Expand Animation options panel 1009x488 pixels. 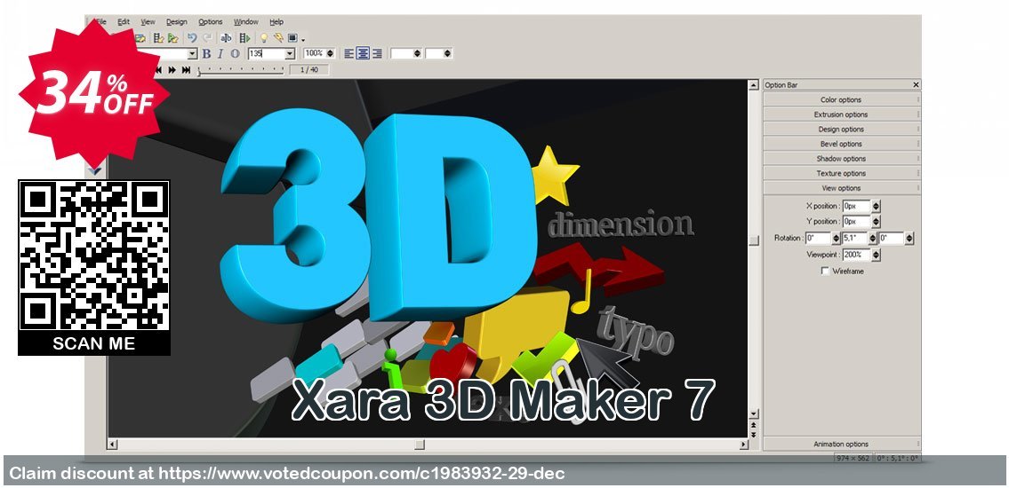(842, 444)
